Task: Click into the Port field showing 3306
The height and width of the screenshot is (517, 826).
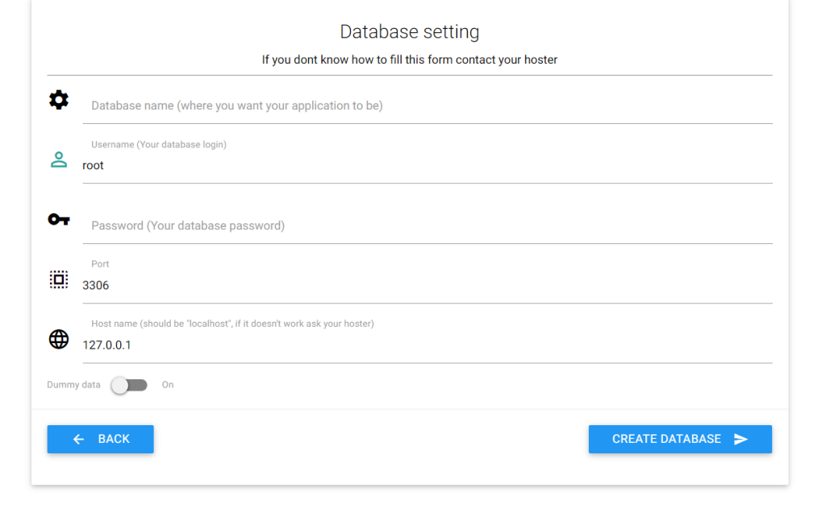Action: (x=428, y=285)
